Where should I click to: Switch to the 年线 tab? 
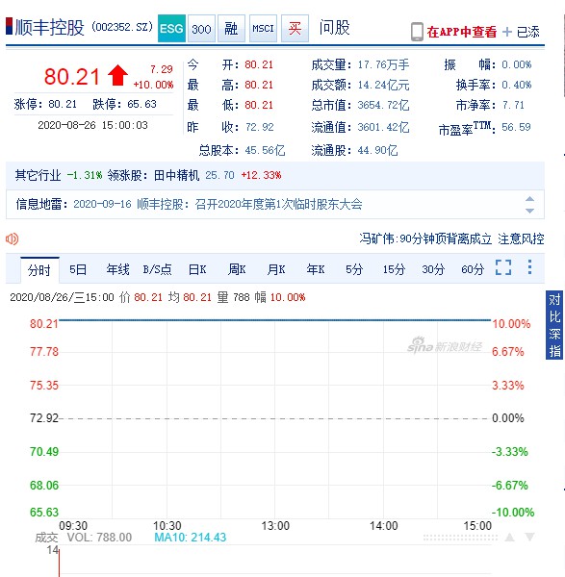[117, 269]
